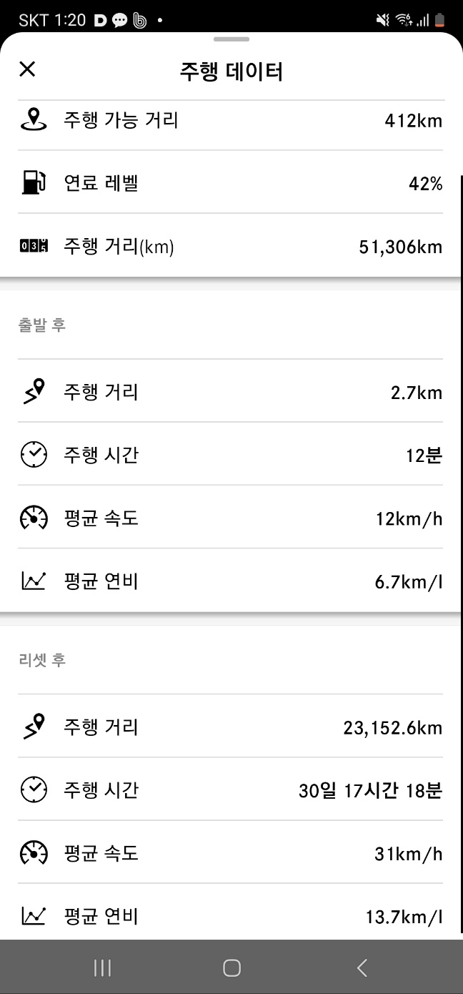
Task: Click the chart icon beside 평균 연비 under 리셋 후
Action: [x=33, y=915]
